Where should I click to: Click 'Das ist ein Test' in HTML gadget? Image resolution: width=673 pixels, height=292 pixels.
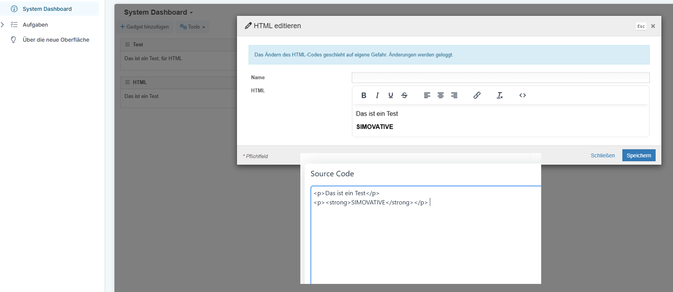click(x=141, y=96)
